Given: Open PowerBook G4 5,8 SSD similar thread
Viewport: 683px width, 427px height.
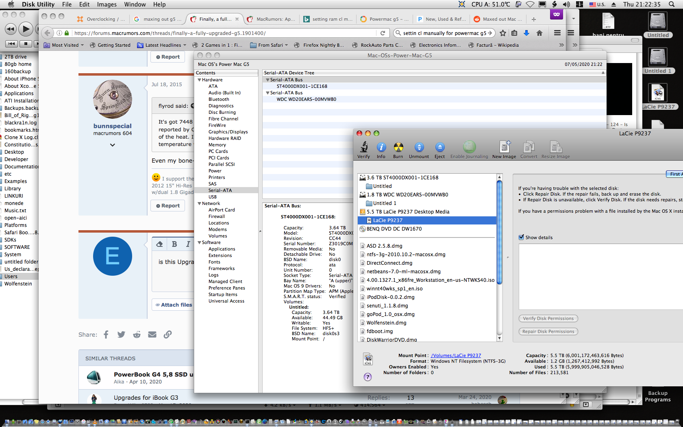Looking at the screenshot, I should 153,375.
